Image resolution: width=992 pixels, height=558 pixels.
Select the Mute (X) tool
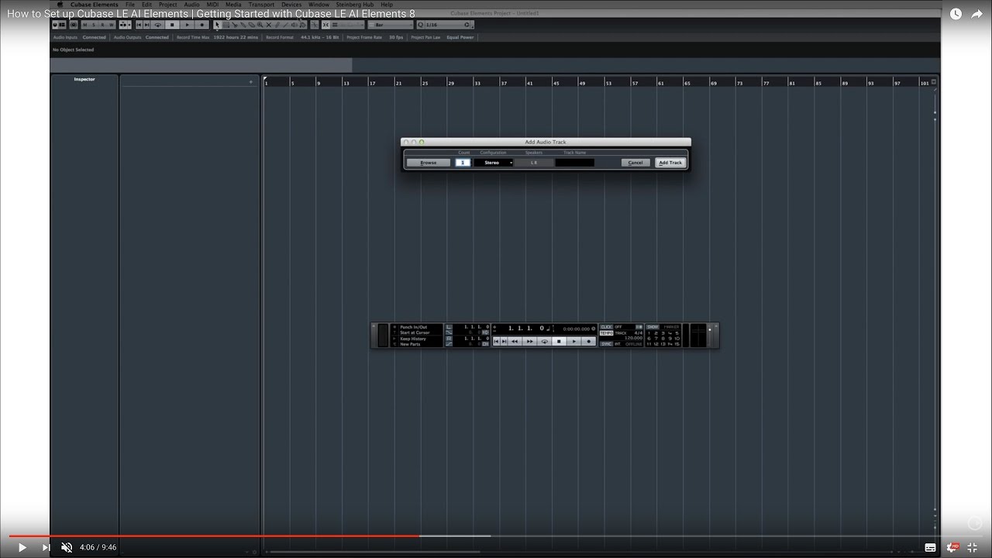pyautogui.click(x=269, y=25)
